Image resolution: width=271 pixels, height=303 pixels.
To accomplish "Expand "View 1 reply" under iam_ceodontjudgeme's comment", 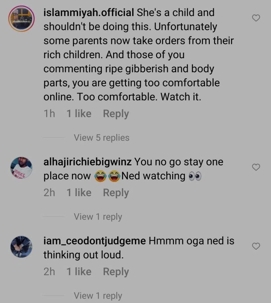I will pyautogui.click(x=98, y=296).
